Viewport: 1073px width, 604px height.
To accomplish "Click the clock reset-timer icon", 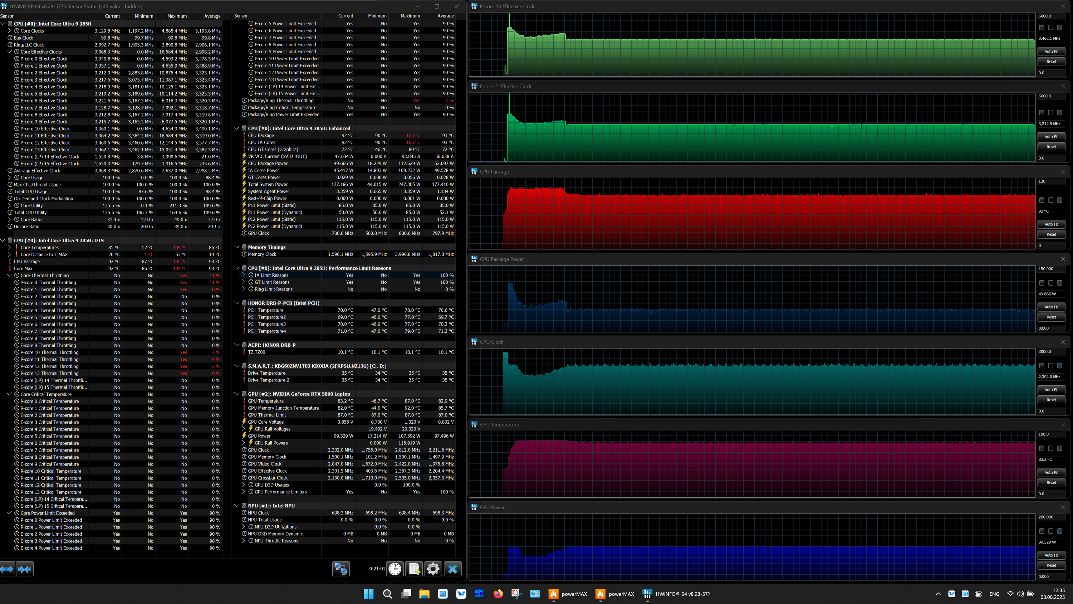I will point(395,569).
